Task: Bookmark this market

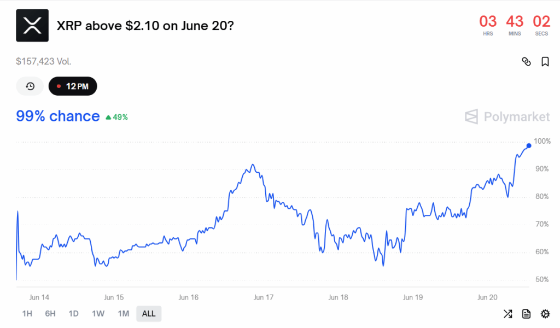Action: [x=545, y=62]
